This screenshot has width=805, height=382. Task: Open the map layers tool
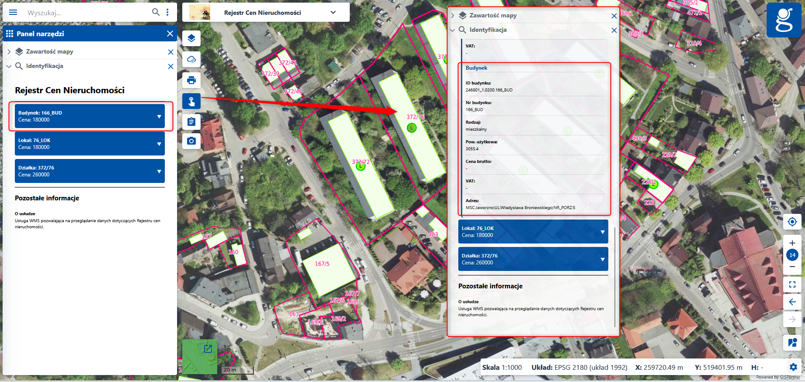[191, 38]
